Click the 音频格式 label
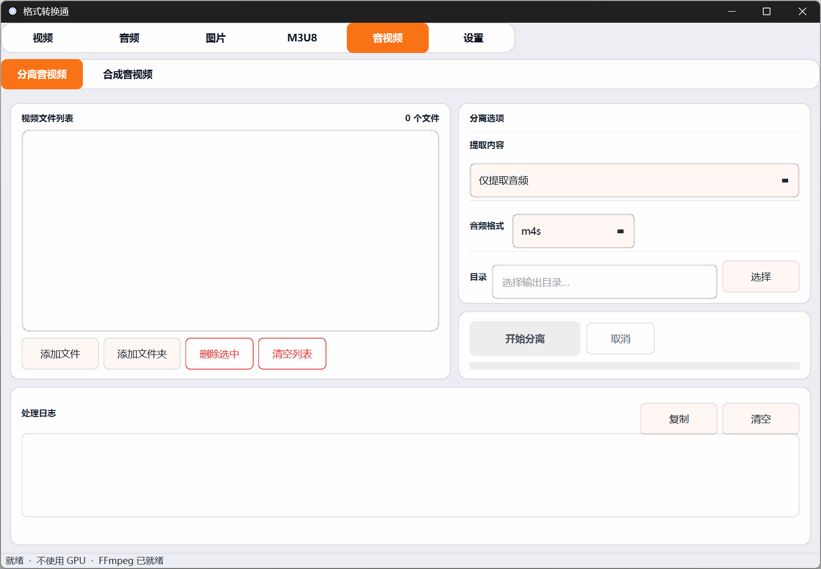 coord(487,226)
